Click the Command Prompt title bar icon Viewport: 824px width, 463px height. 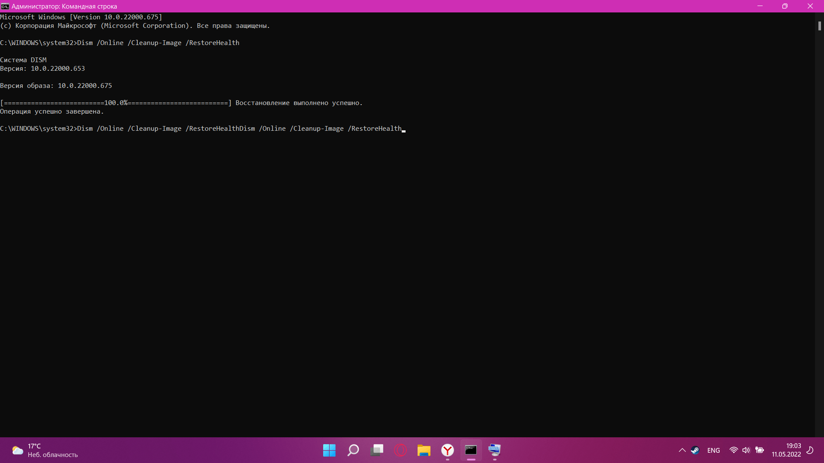pyautogui.click(x=5, y=6)
